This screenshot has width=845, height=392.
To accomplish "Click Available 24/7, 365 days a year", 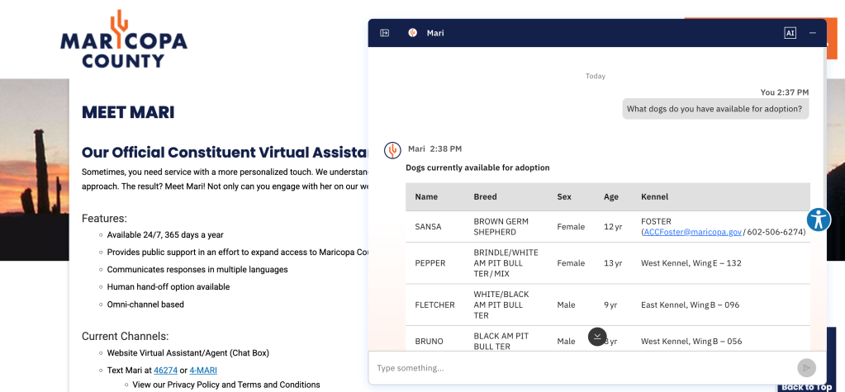I will pyautogui.click(x=165, y=234).
